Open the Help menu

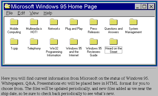(x=48, y=13)
